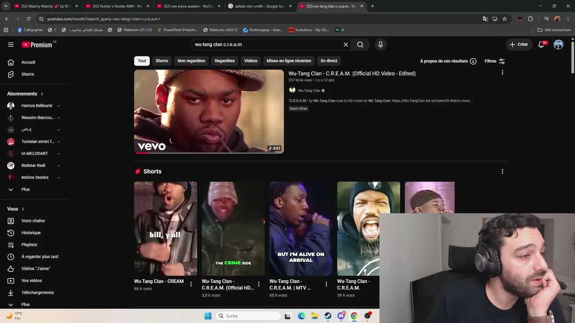575x323 pixels.
Task: Open the account avatar menu on YouTube
Action: click(558, 44)
